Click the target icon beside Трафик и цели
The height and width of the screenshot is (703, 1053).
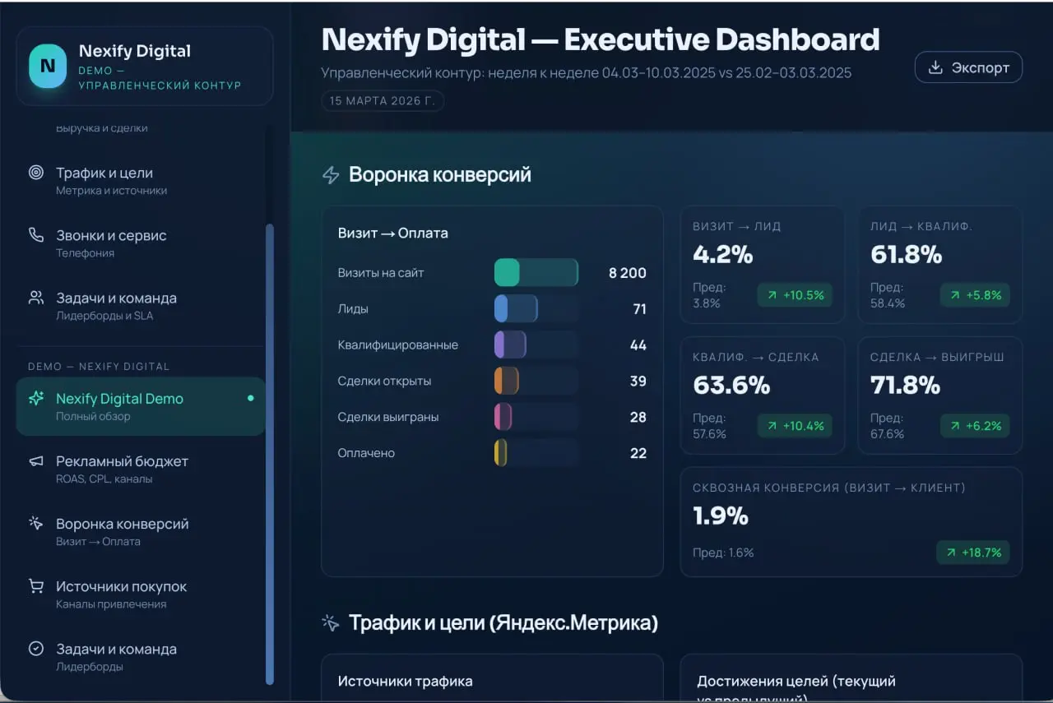click(36, 173)
